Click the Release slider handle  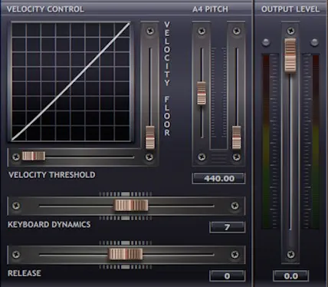pos(126,254)
